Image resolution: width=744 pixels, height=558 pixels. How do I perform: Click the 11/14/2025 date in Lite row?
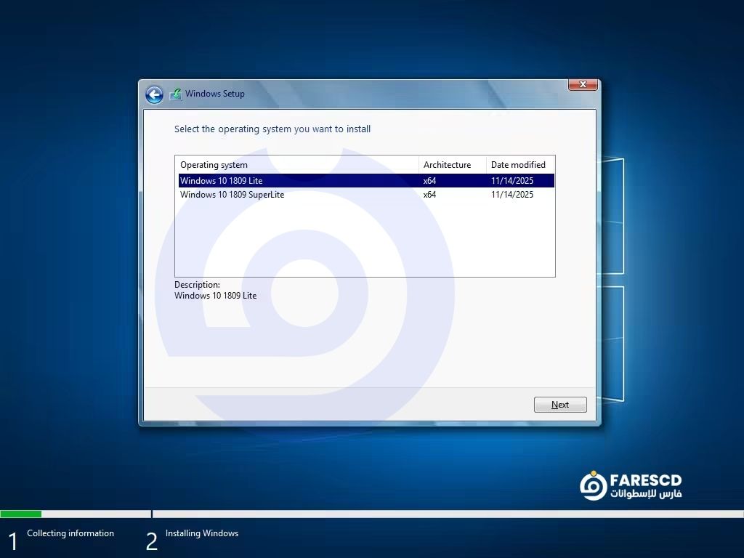(511, 181)
